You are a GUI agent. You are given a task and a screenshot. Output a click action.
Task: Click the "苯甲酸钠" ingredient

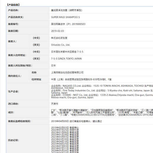pos(78,112)
